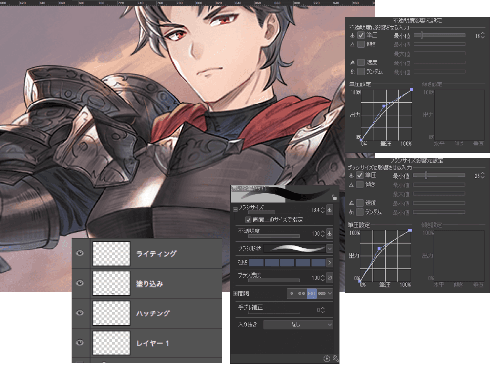Image resolution: width=500 pixels, height=375 pixels.
Task: Select the three-dot 間隔 spacing option
Action: click(322, 293)
